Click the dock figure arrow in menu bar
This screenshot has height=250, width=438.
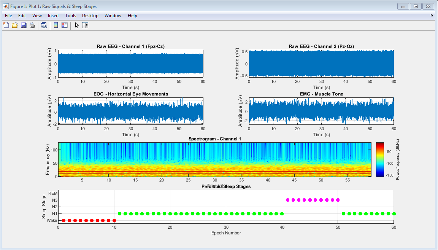click(x=432, y=16)
